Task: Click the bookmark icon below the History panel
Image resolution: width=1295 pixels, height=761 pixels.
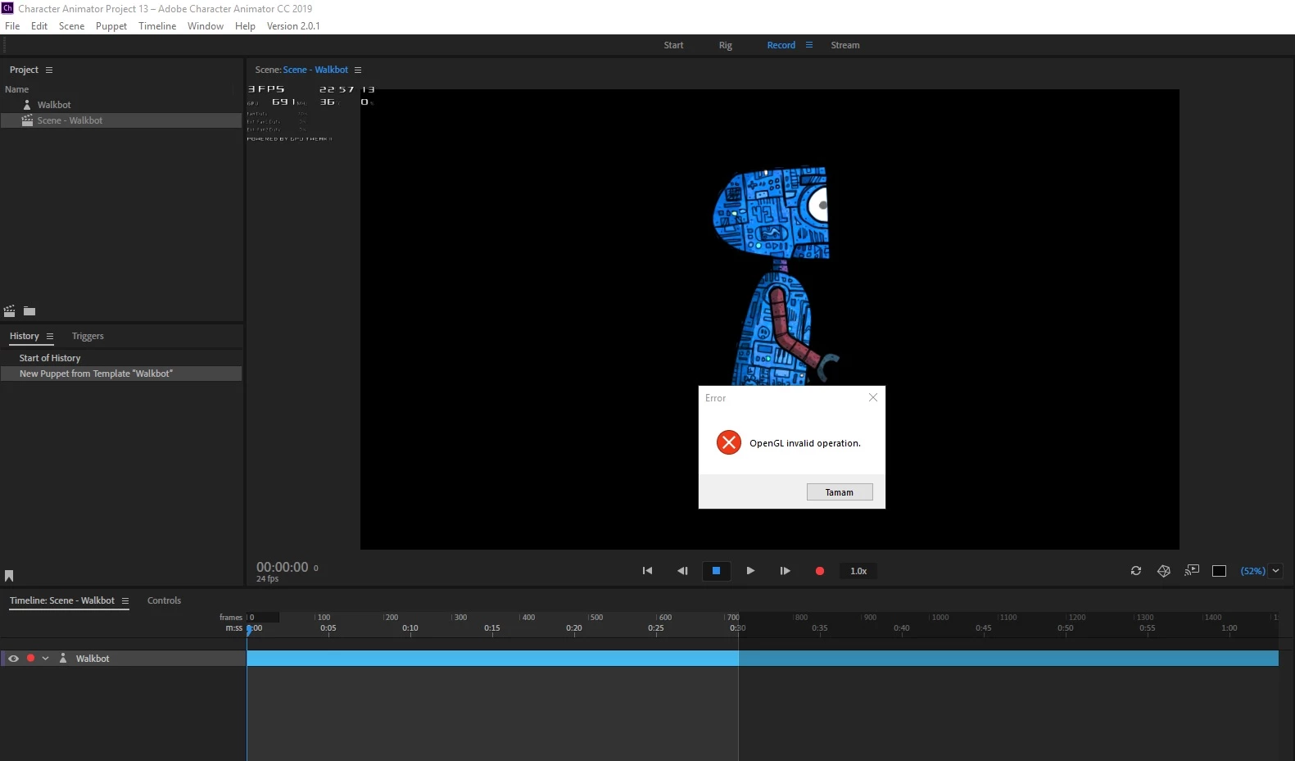Action: point(9,576)
